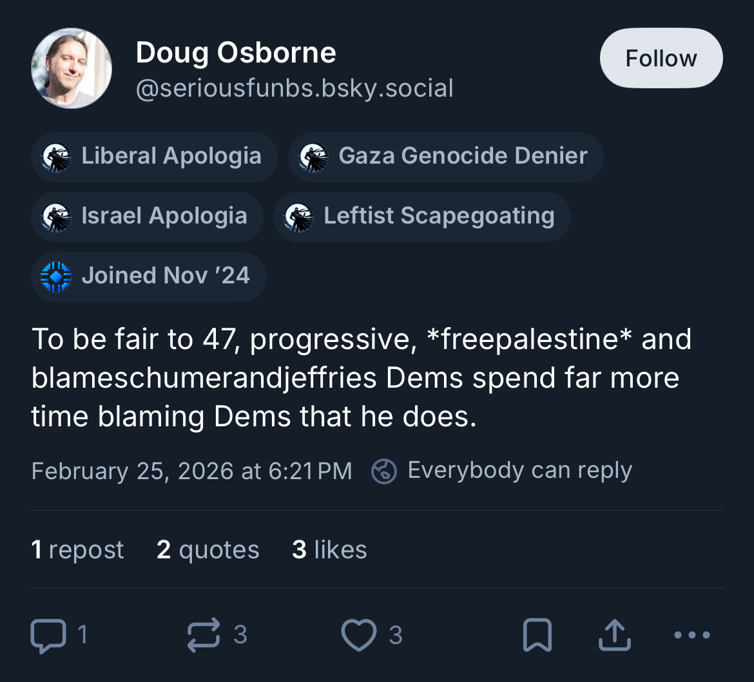Click the globe icon beside reply settings
The width and height of the screenshot is (754, 682).
pyautogui.click(x=384, y=471)
